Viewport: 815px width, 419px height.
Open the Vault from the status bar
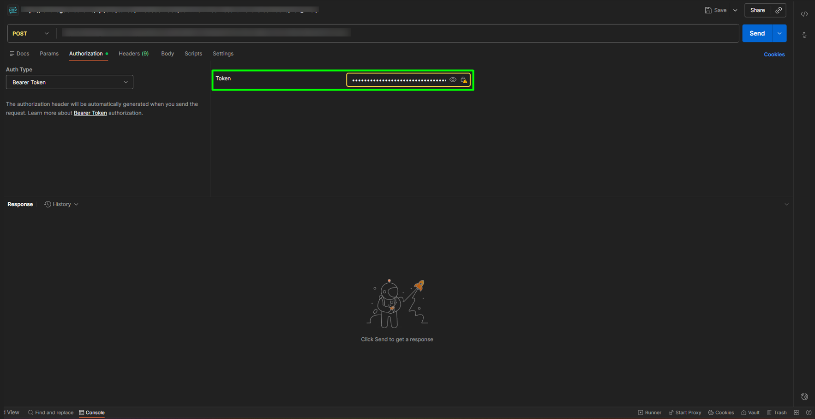pyautogui.click(x=750, y=413)
